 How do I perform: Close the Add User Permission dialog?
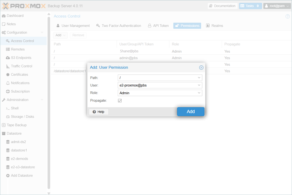201,68
